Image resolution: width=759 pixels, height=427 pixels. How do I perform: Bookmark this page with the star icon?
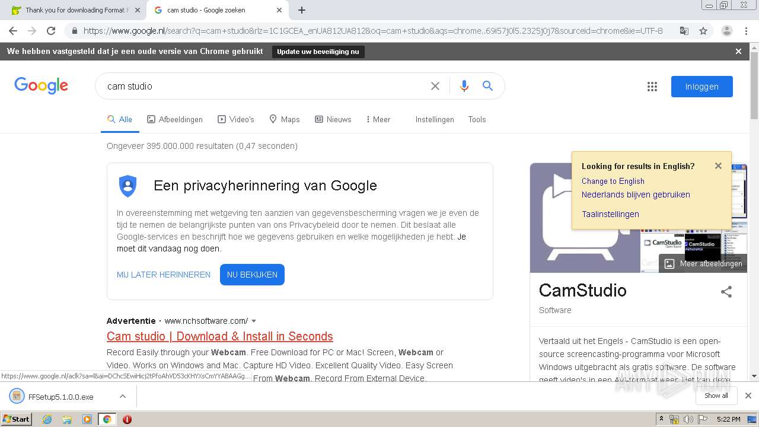[x=703, y=31]
